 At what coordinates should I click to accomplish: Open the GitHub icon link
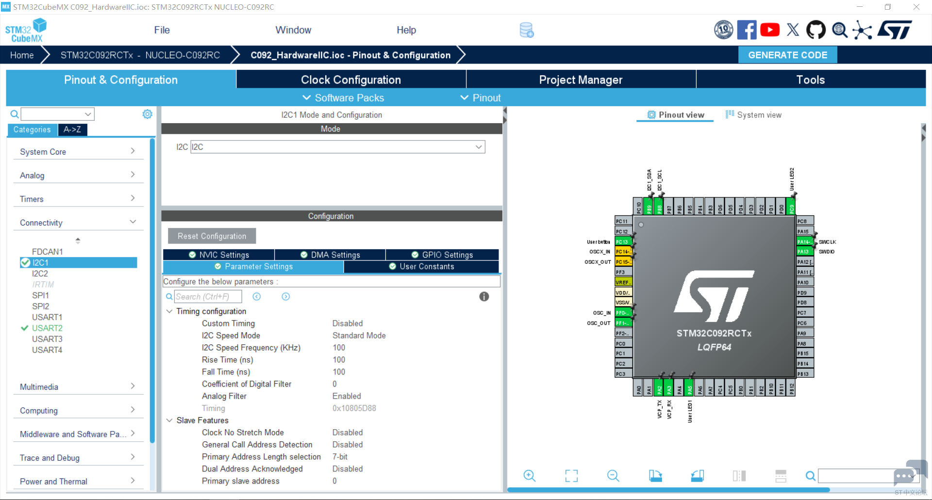pyautogui.click(x=815, y=30)
